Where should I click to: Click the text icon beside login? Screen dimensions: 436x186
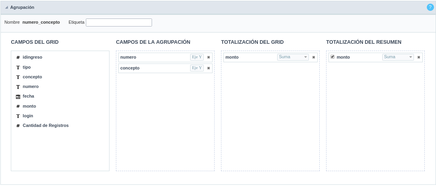pos(18,116)
